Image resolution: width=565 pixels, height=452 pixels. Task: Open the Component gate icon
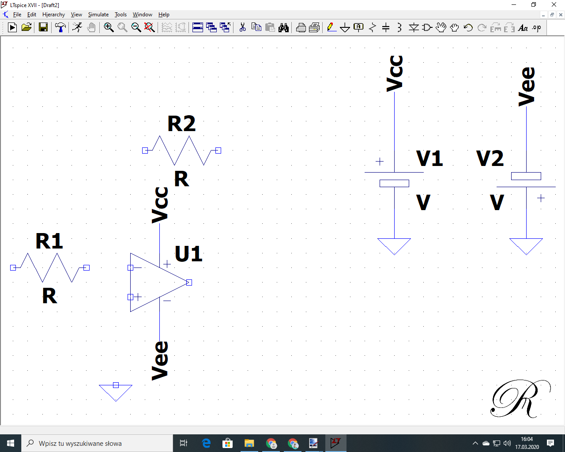tap(427, 27)
